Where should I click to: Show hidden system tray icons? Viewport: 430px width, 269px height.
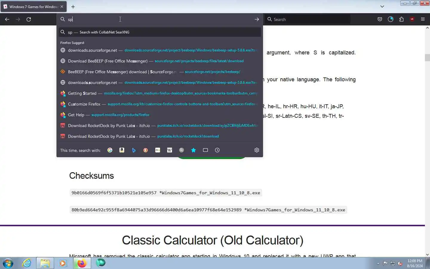[x=378, y=263]
